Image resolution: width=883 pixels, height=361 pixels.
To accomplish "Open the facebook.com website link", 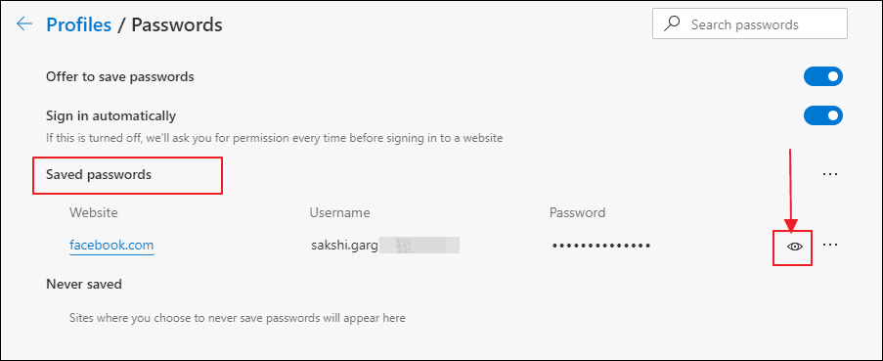I will [x=111, y=246].
